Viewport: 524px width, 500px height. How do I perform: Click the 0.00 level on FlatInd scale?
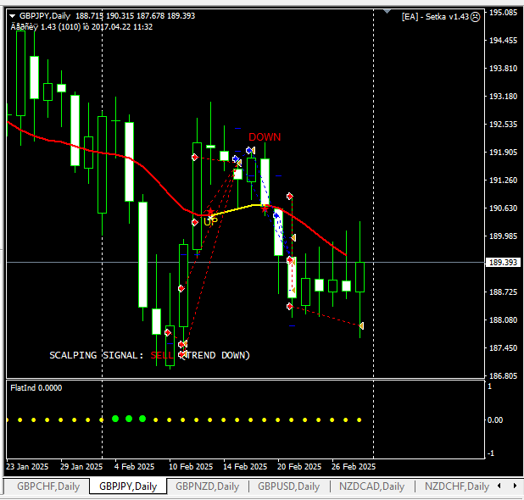(495, 420)
